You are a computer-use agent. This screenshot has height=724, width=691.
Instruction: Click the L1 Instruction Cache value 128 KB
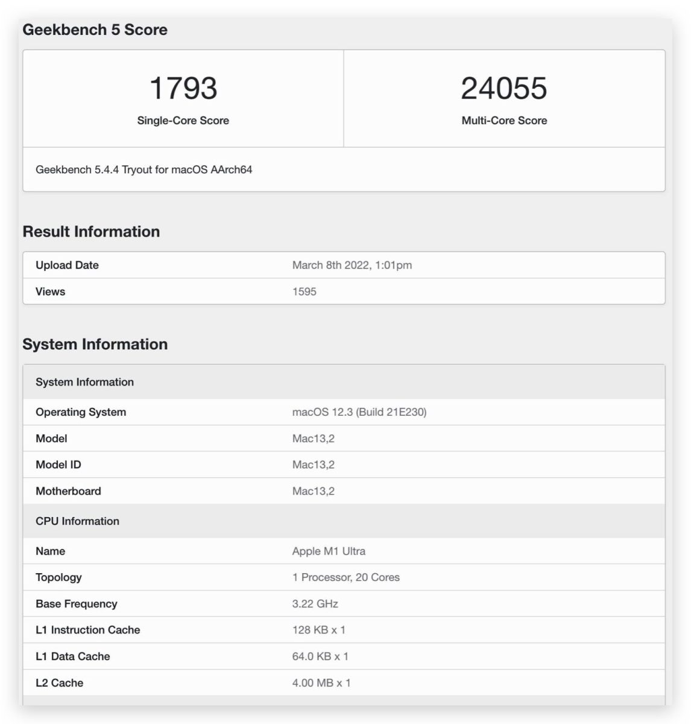pyautogui.click(x=318, y=630)
